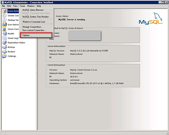Click the User Administration people icon

click(5, 25)
